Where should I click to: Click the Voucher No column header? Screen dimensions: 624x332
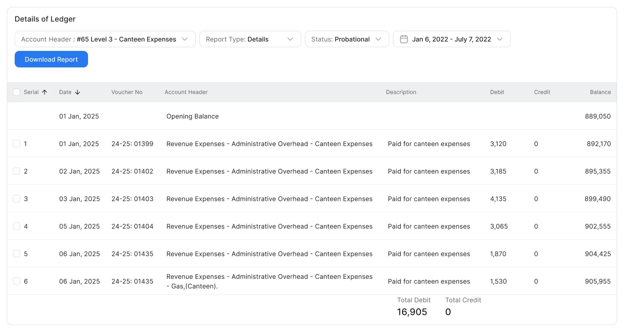tap(127, 92)
